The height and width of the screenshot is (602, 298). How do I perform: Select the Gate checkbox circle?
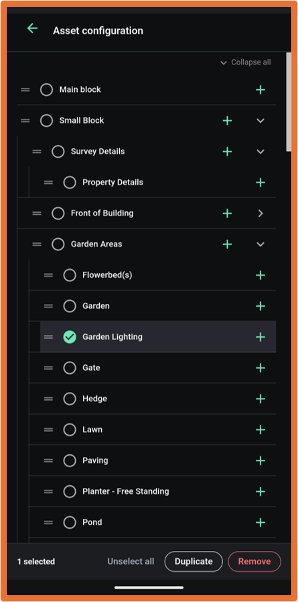pos(70,368)
